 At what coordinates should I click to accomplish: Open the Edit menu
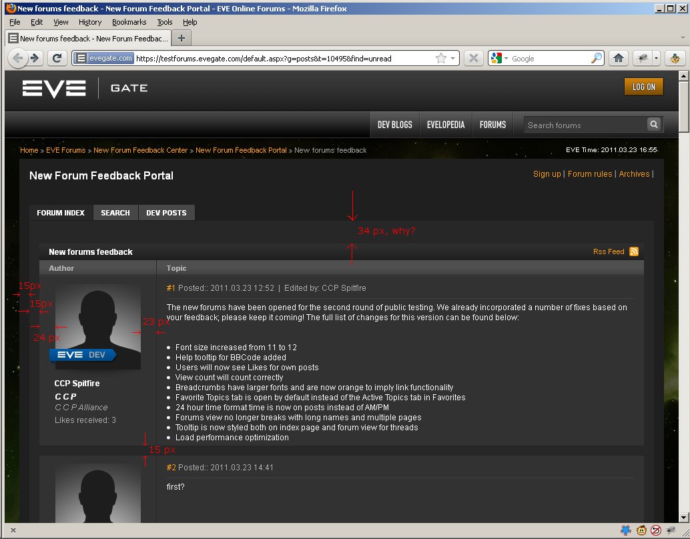(37, 22)
